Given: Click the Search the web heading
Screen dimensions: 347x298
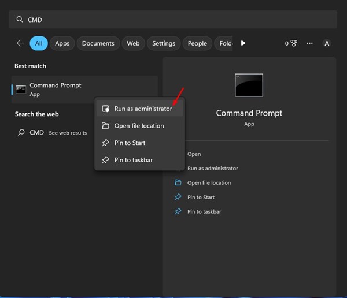Looking at the screenshot, I should pyautogui.click(x=37, y=114).
